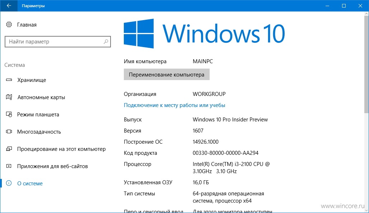This screenshot has height=213, width=369.
Task: Click the Windows 10 logo
Action: click(x=204, y=33)
